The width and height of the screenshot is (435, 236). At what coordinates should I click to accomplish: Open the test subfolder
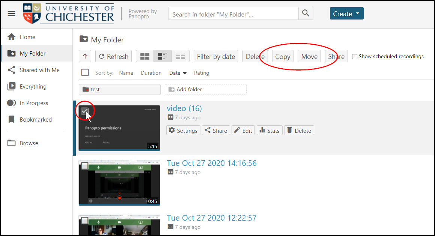click(119, 90)
